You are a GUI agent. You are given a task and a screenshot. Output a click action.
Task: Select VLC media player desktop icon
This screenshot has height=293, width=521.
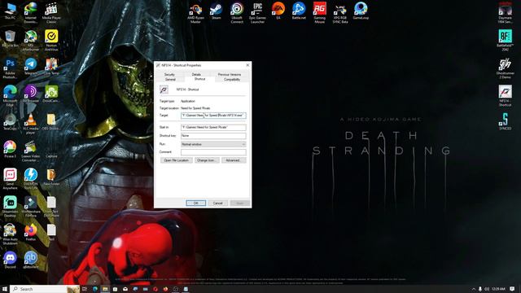coord(31,124)
